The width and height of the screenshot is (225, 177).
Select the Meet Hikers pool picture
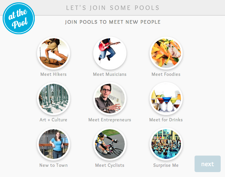click(54, 53)
